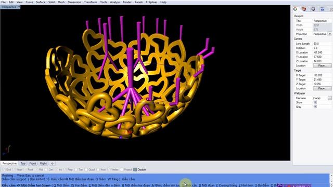
Task: Open the Transform menu
Action: (x=91, y=2)
